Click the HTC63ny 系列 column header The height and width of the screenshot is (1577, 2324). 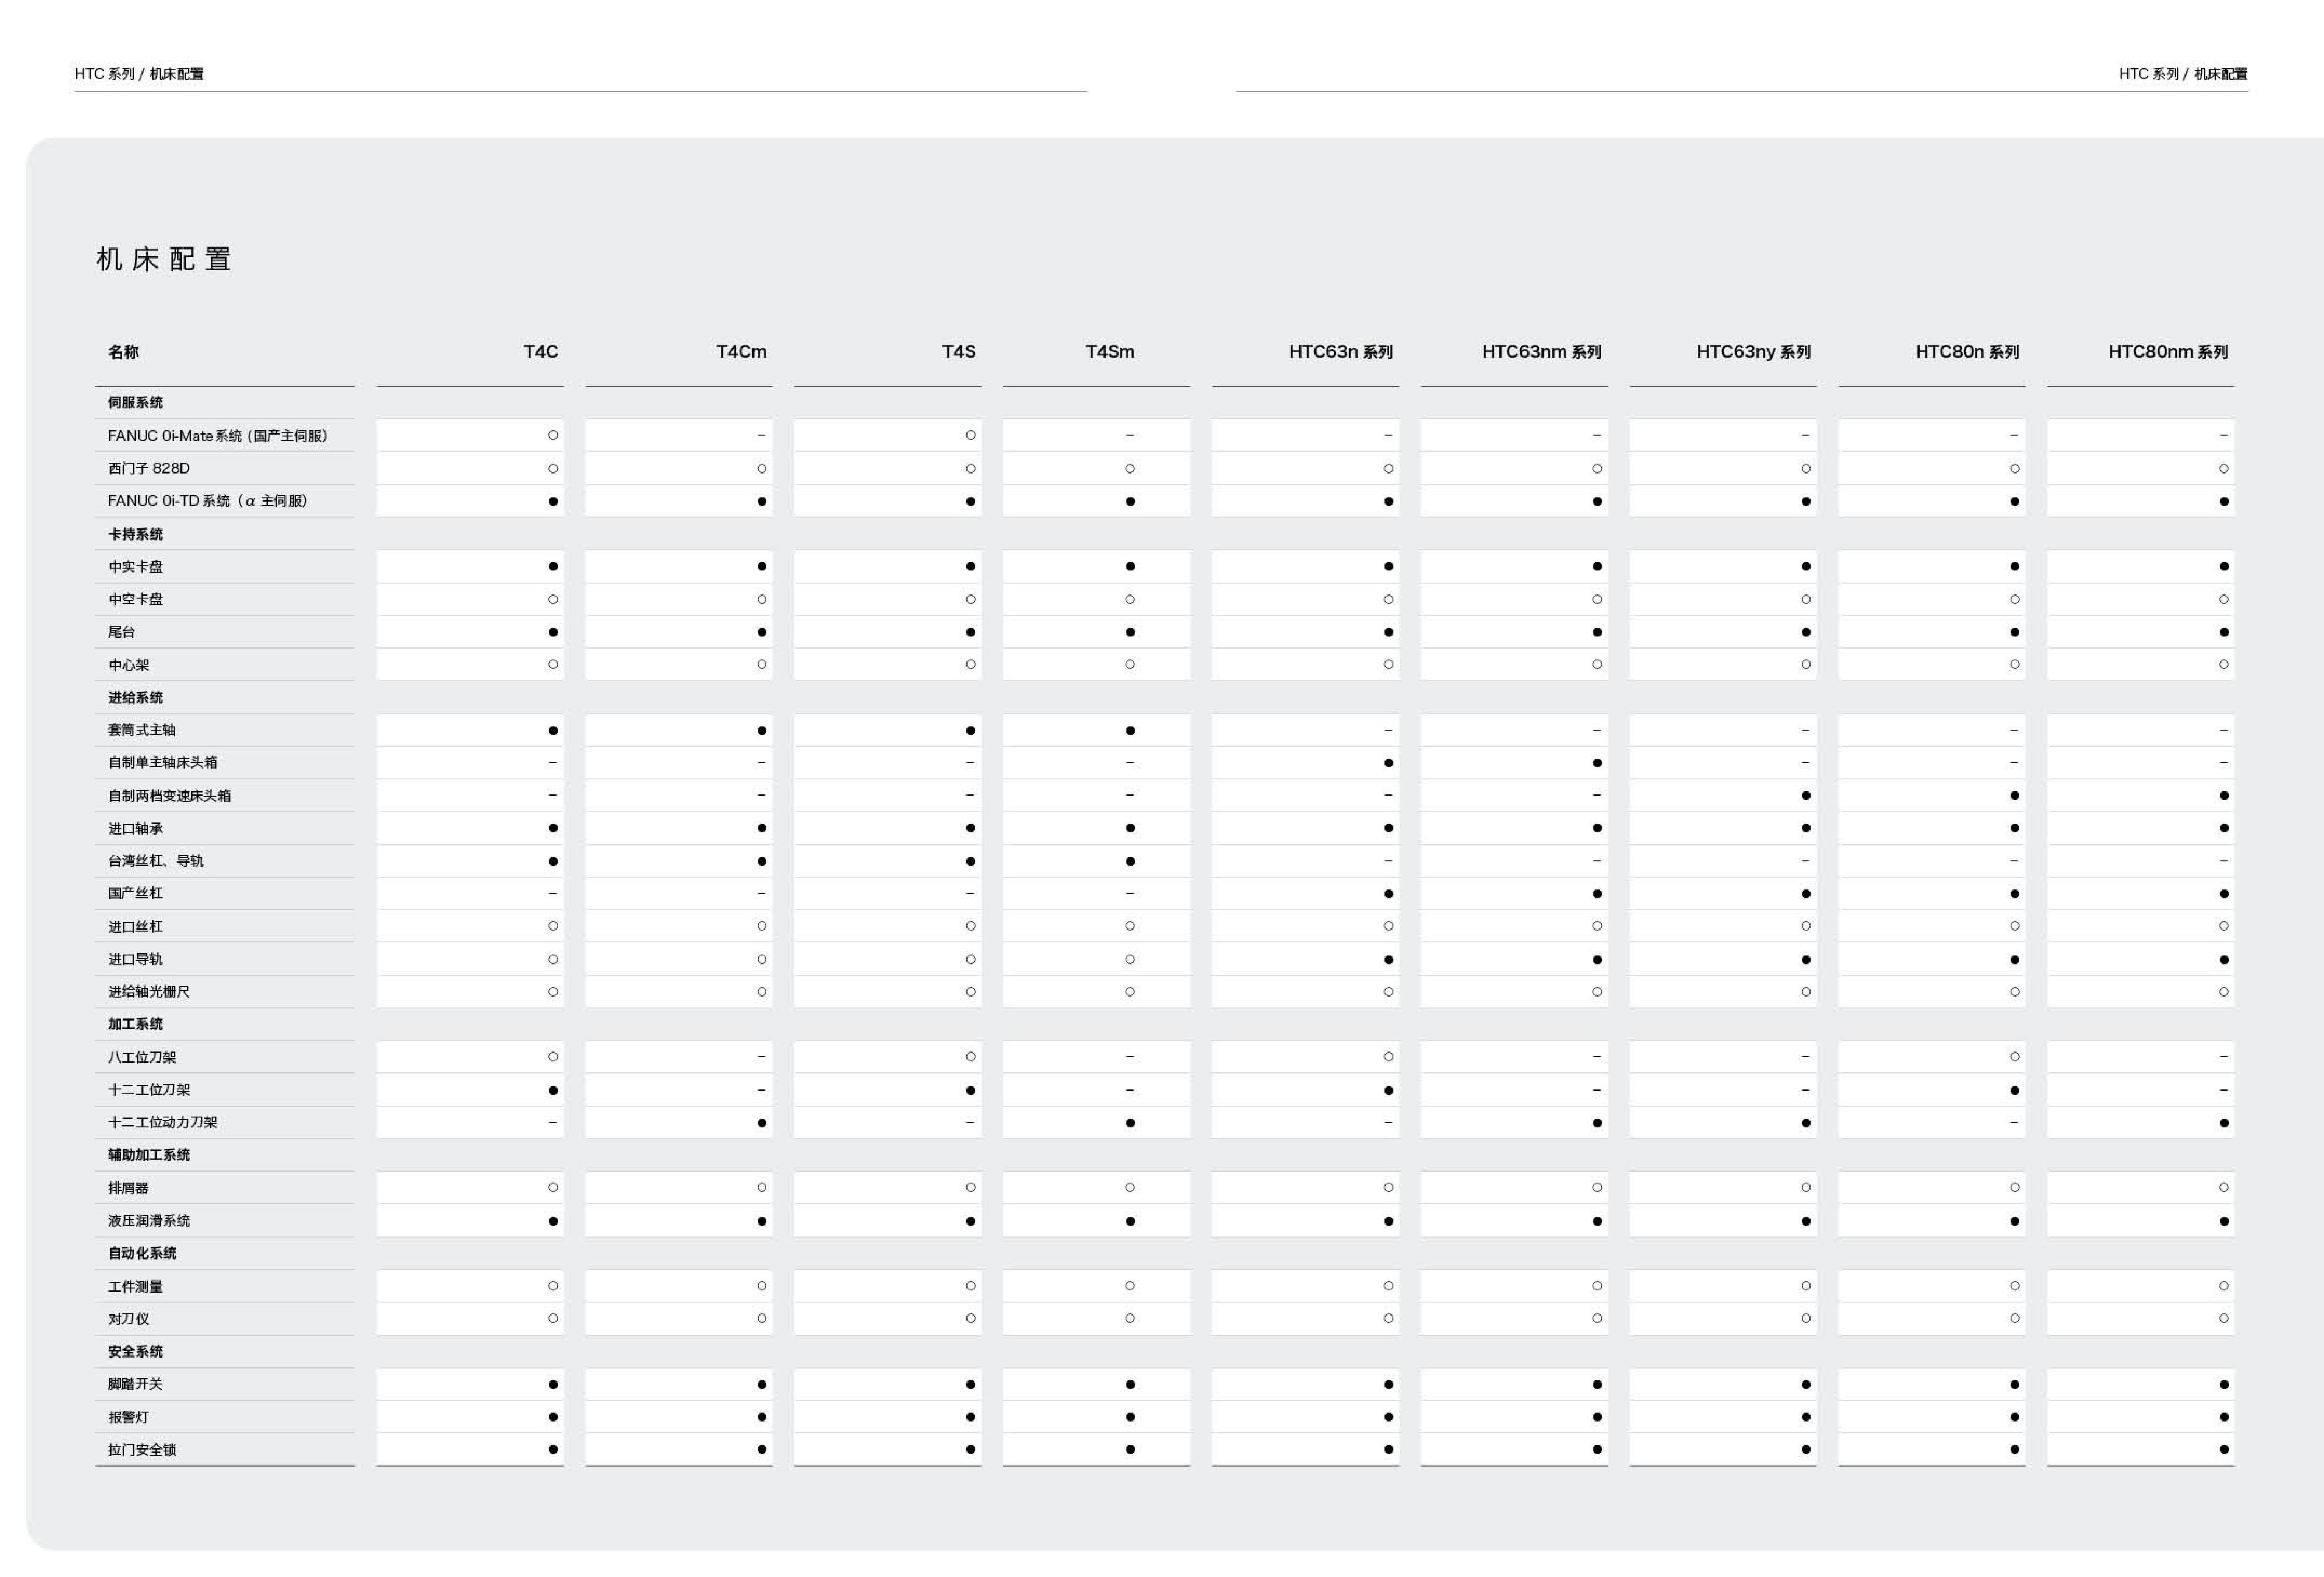[1753, 351]
